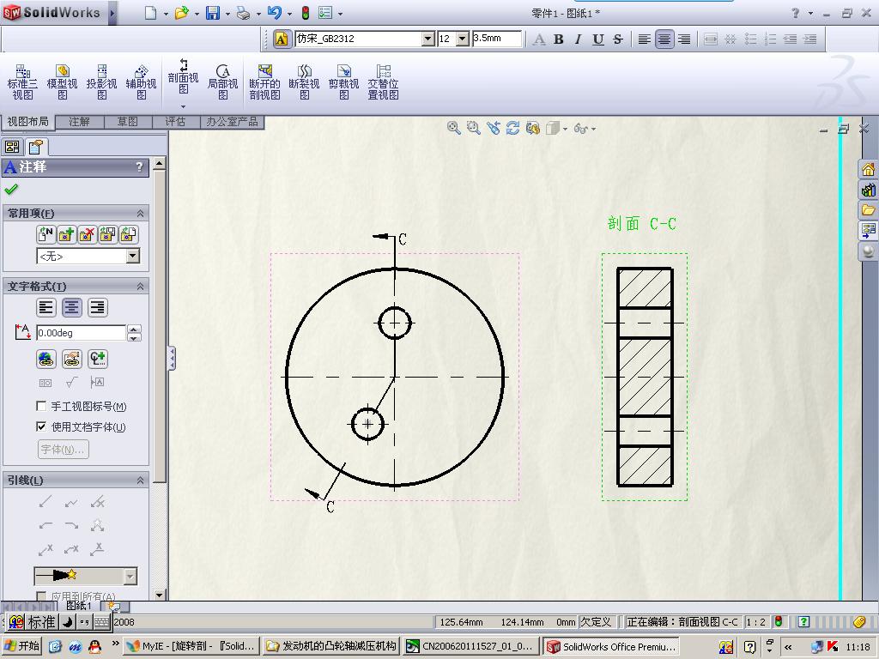Image resolution: width=879 pixels, height=659 pixels.
Task: Check the manual view label (手工视图标号) checkbox
Action: [x=41, y=406]
